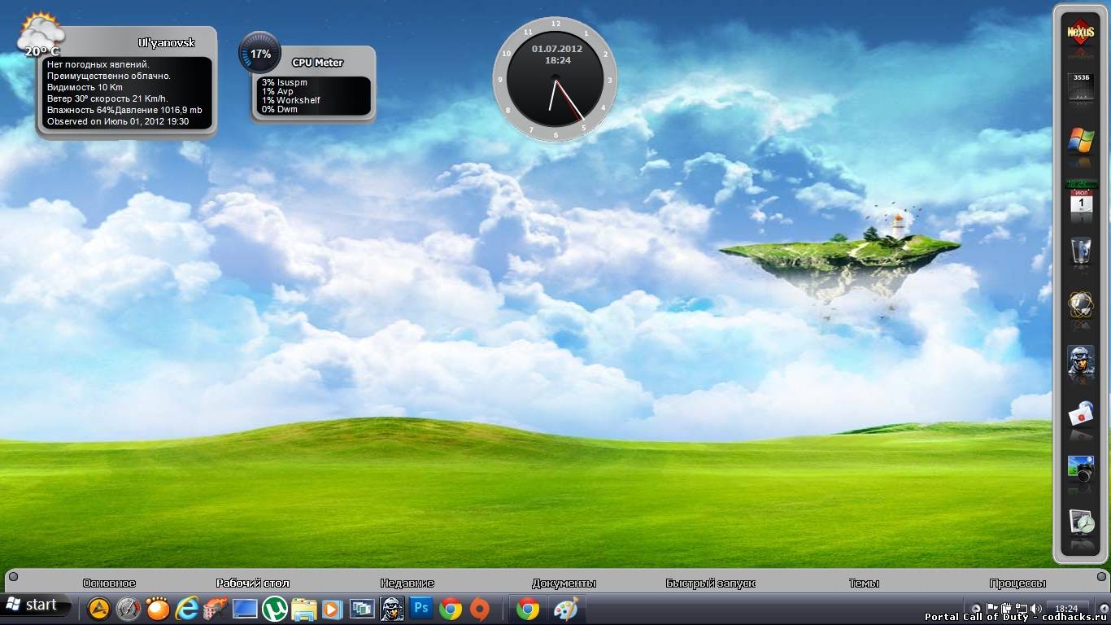Click the analog clock widget face
The width and height of the screenshot is (1111, 625).
(555, 79)
